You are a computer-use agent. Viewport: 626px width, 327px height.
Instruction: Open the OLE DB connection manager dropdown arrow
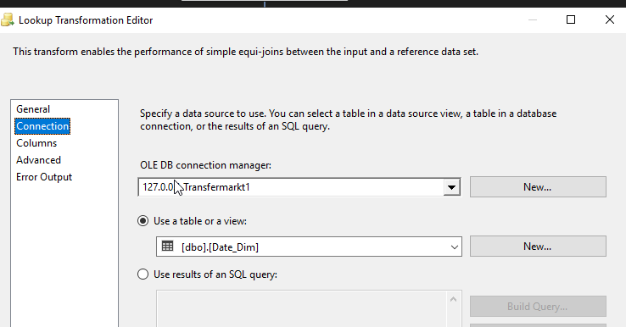click(x=451, y=187)
